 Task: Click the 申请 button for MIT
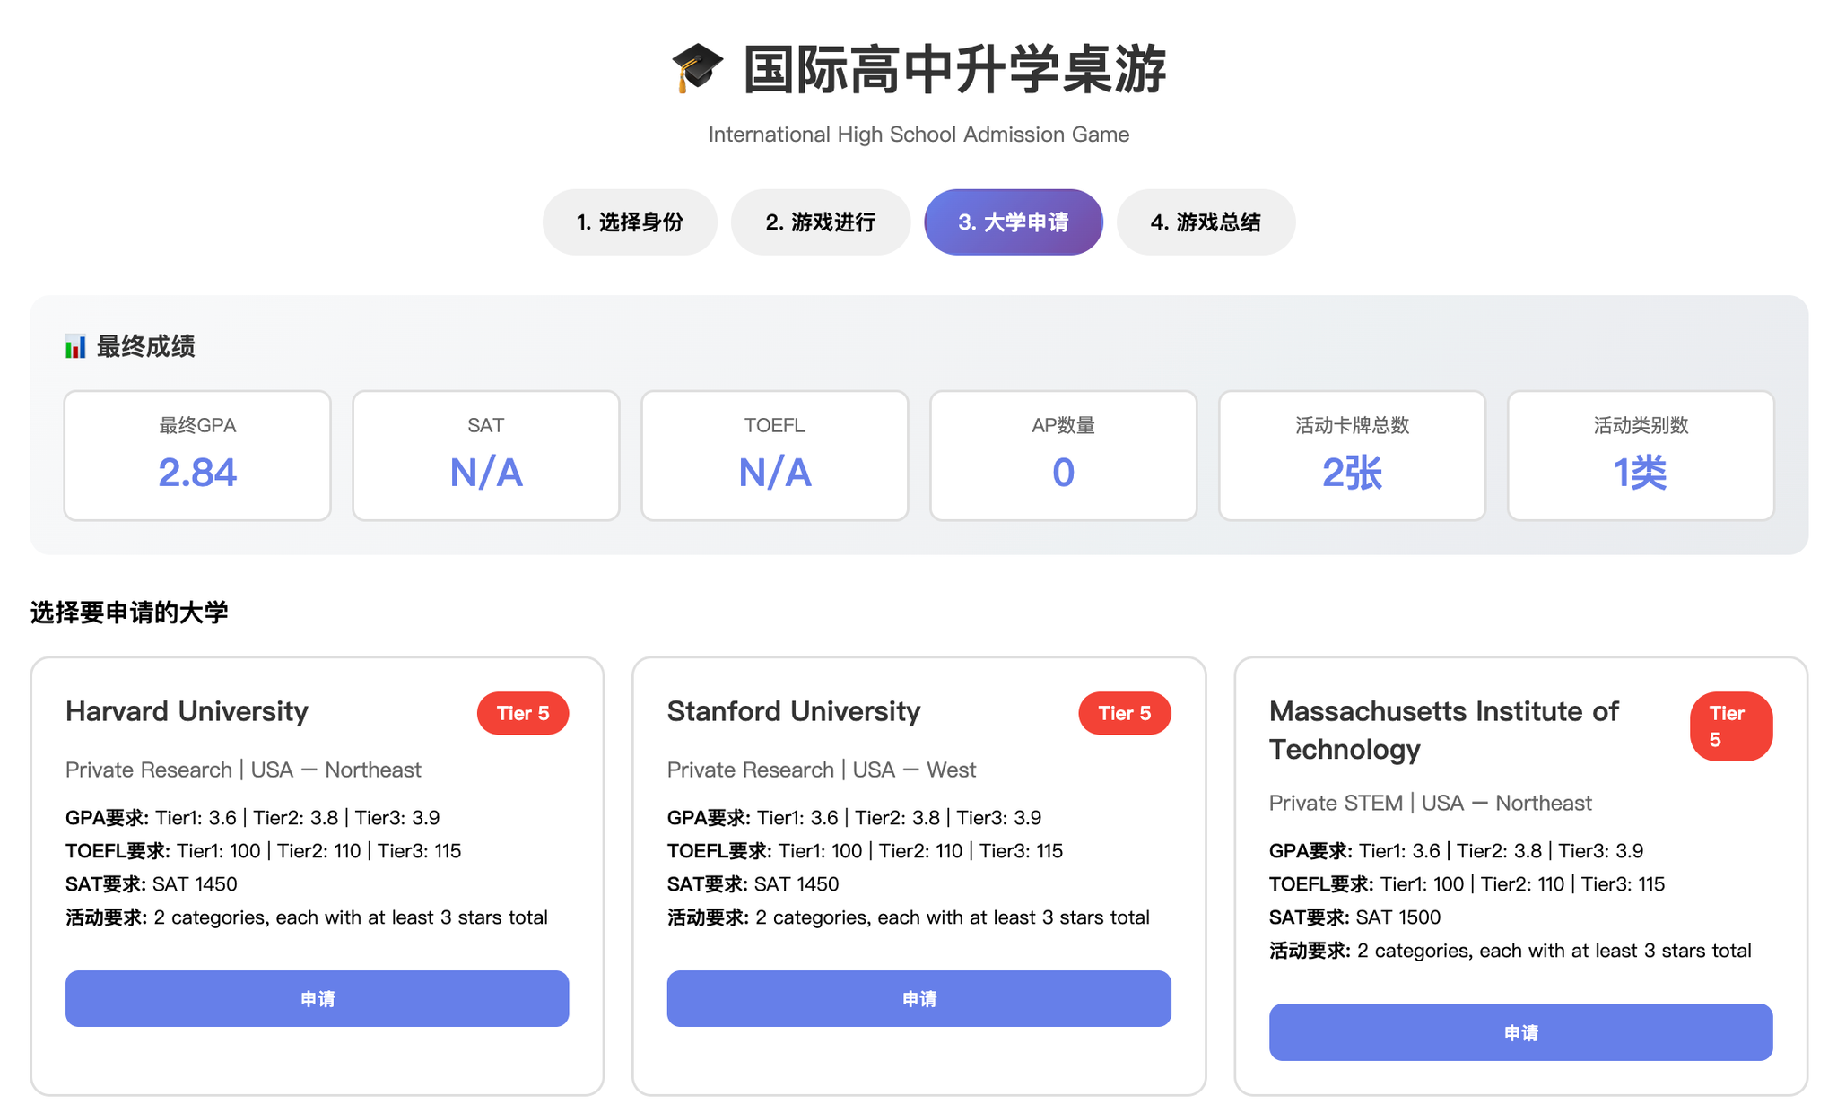coord(1519,1032)
